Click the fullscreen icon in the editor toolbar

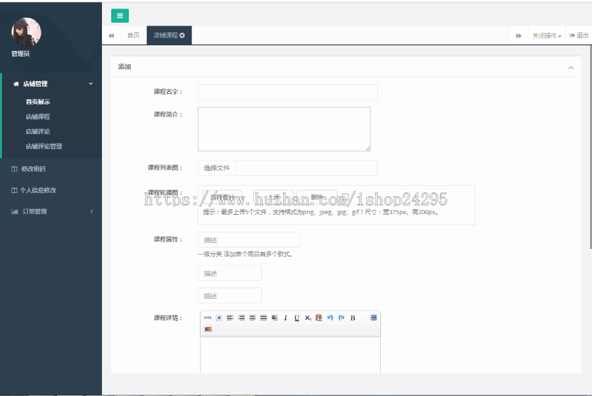coord(373,318)
